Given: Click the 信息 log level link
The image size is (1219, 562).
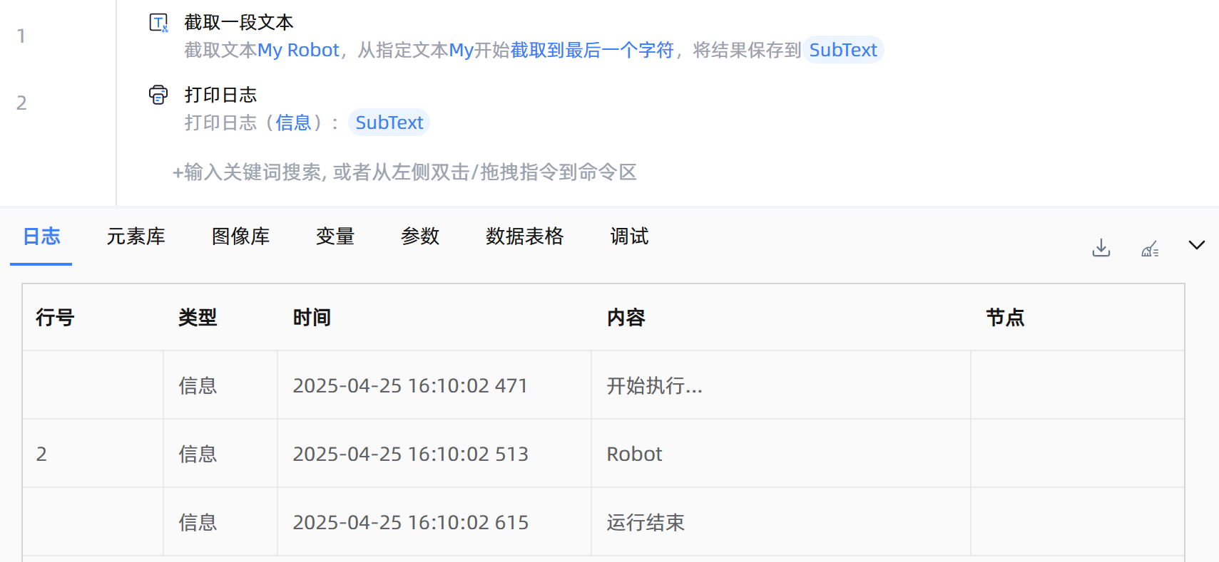Looking at the screenshot, I should point(293,123).
